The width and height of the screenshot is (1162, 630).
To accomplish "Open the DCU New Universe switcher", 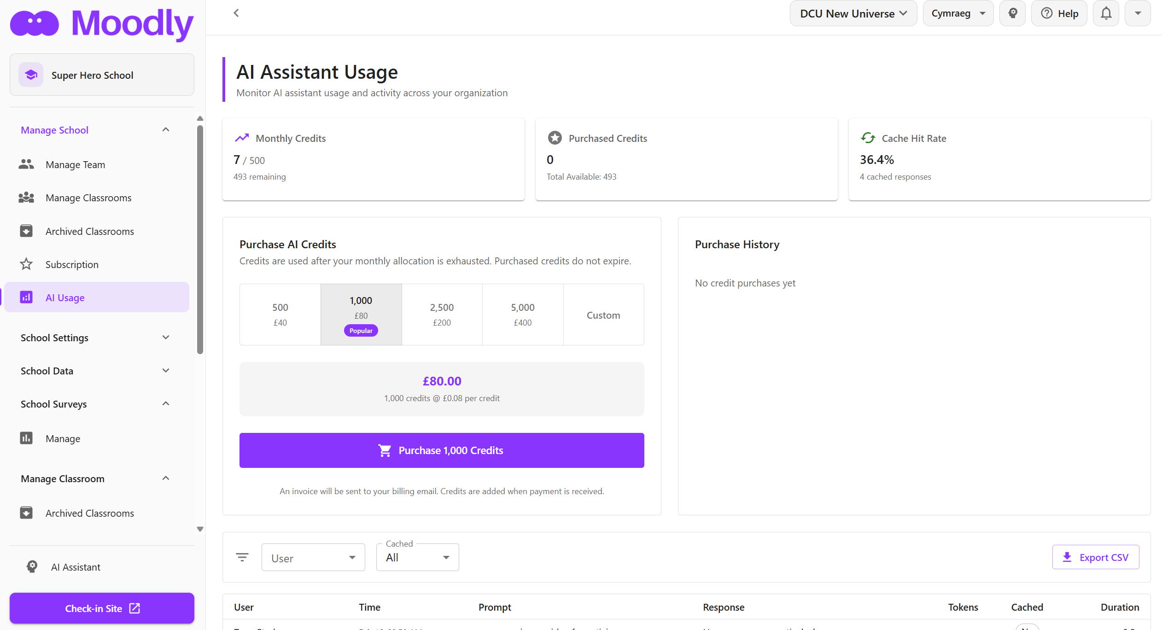I will [x=853, y=13].
